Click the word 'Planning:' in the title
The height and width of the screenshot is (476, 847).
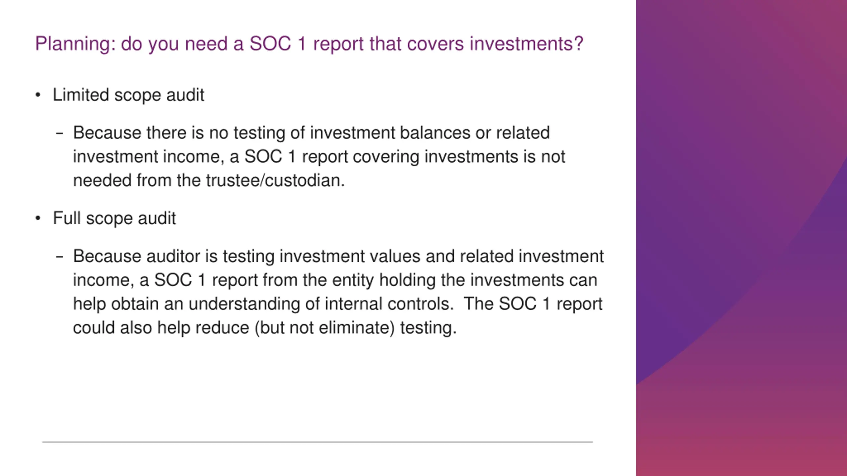[x=75, y=44]
